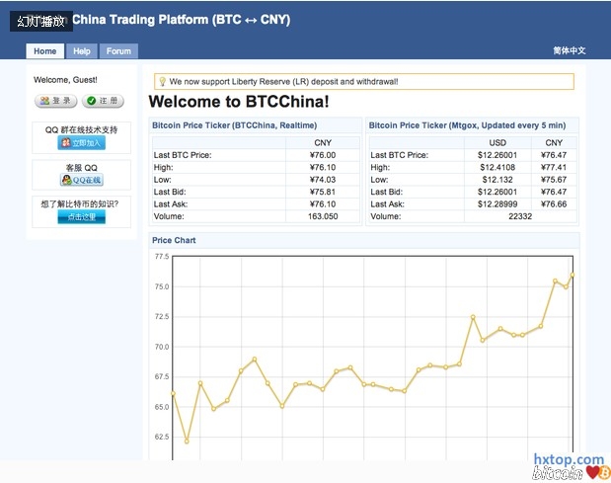Image resolution: width=611 pixels, height=483 pixels.
Task: Click the BTCChina Realtime price ticker header
Action: point(235,125)
